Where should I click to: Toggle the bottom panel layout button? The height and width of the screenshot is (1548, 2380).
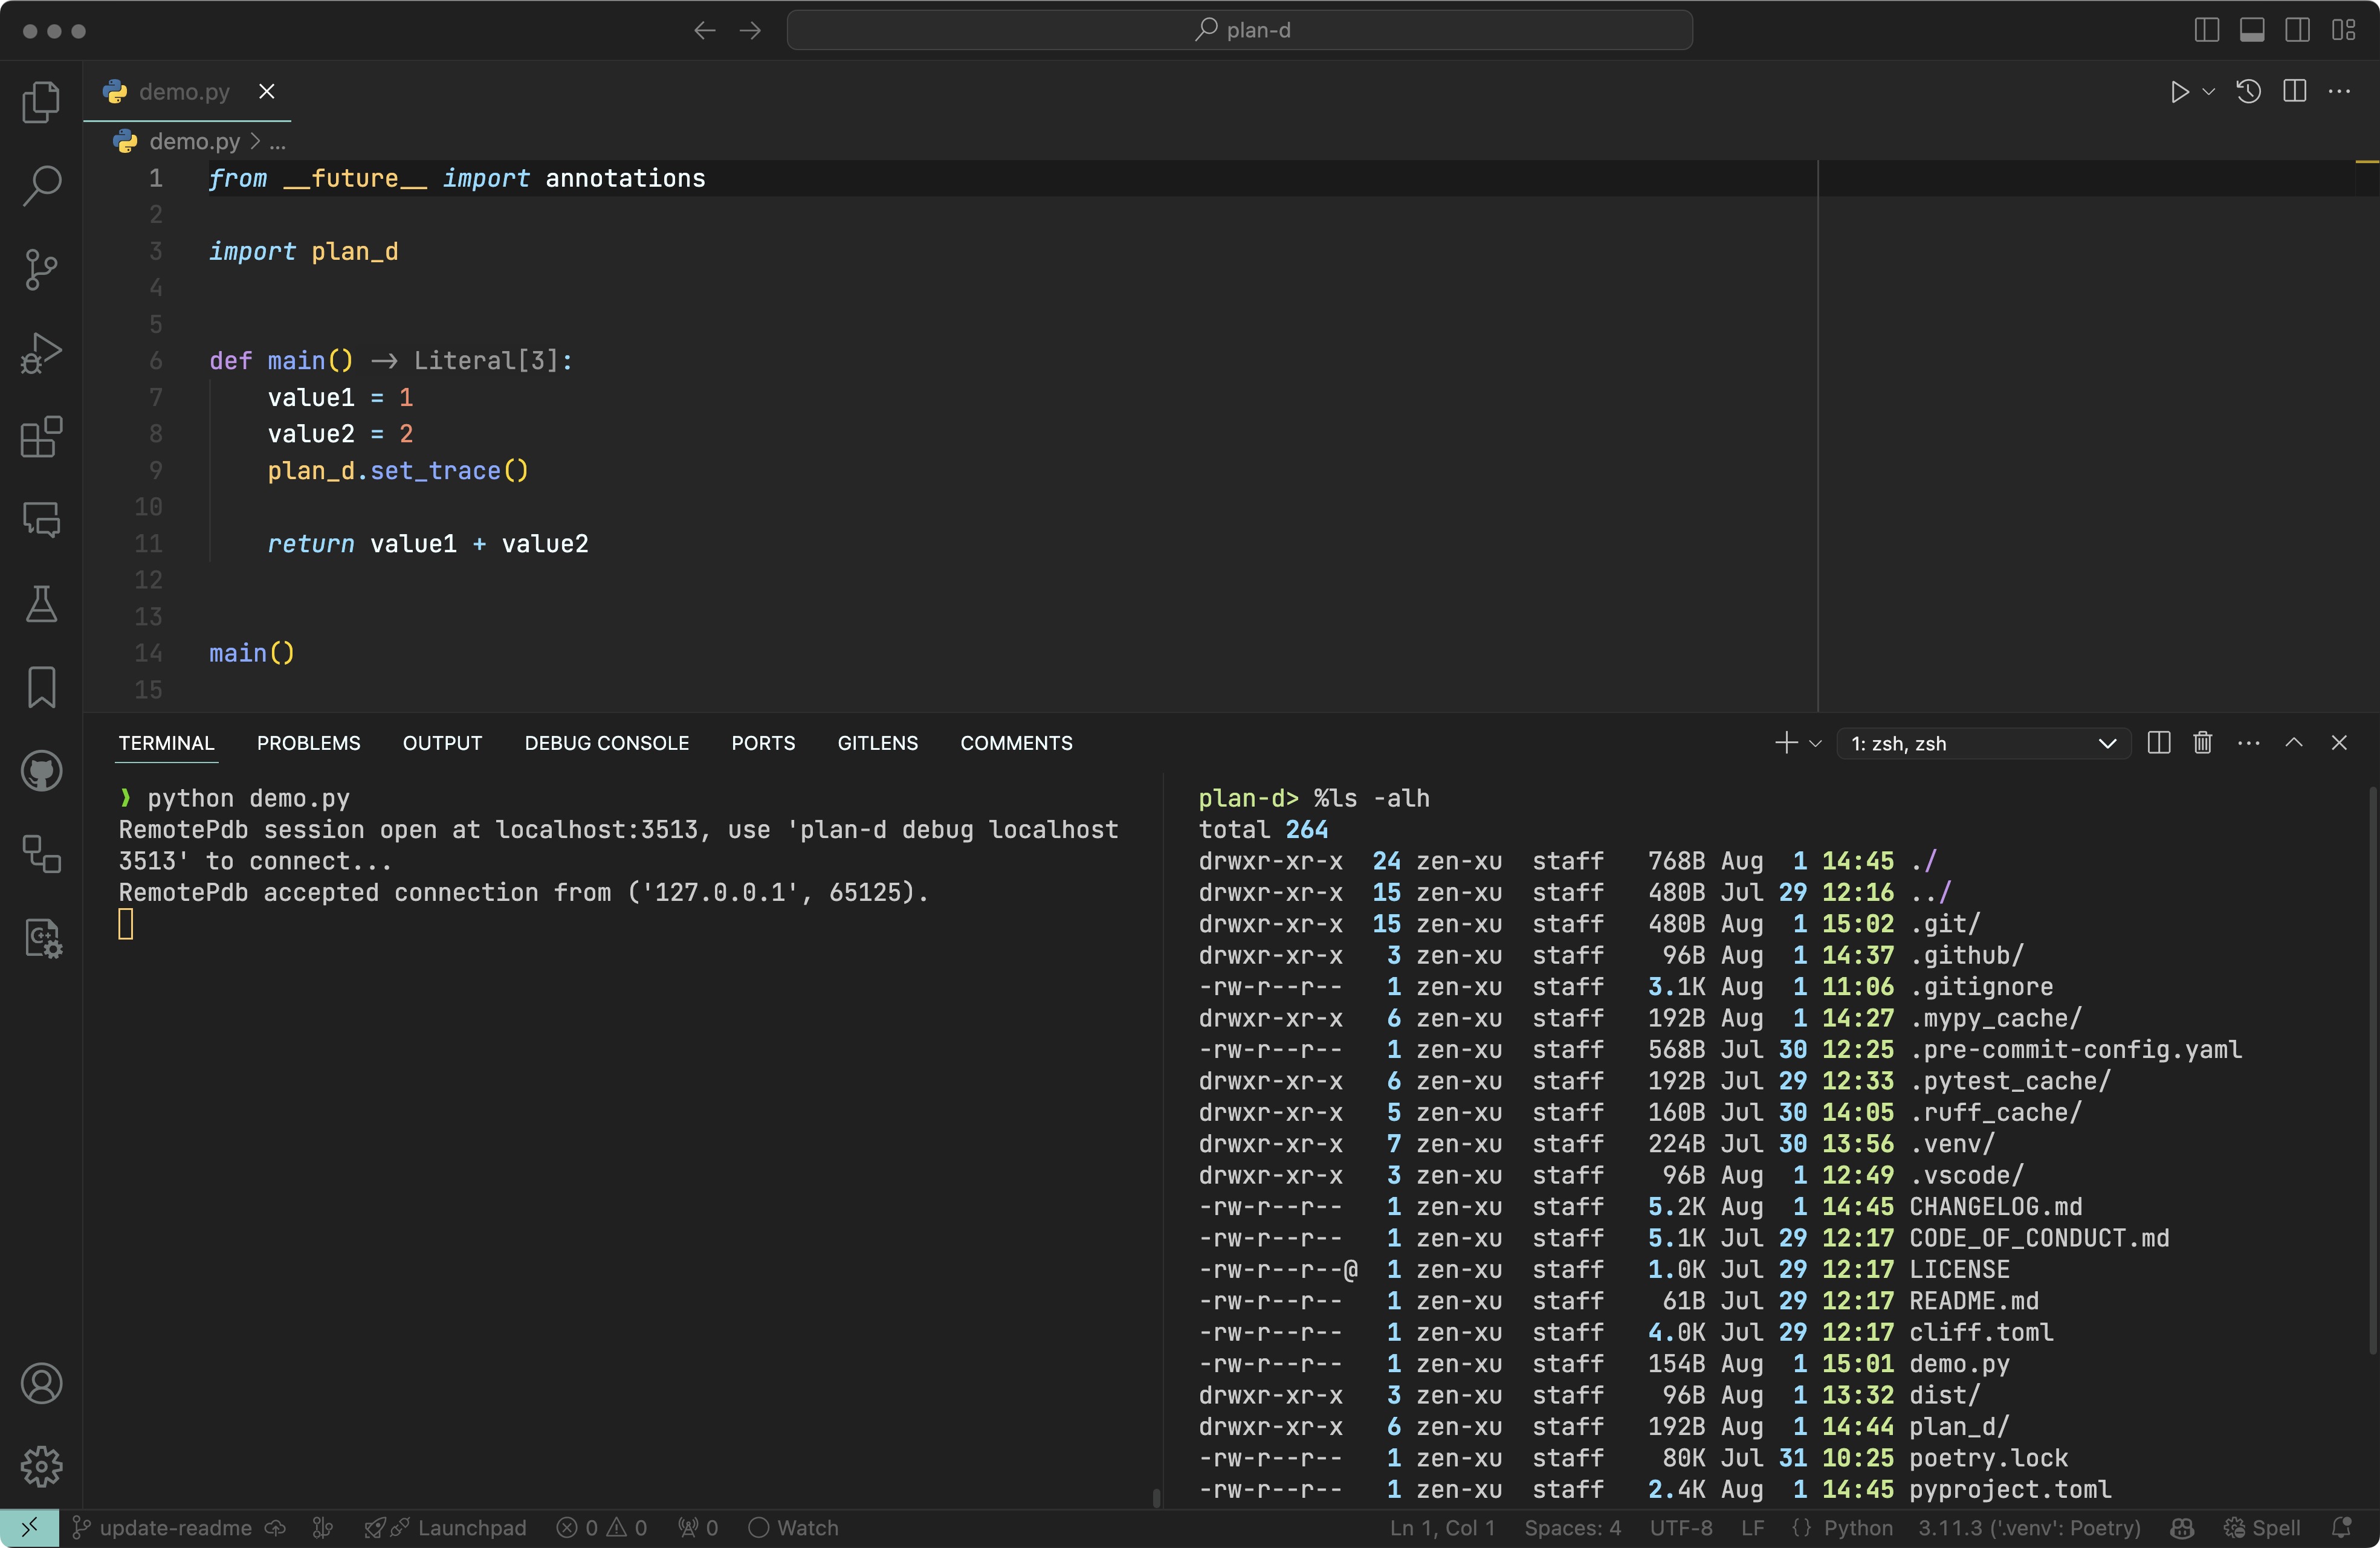[2252, 30]
